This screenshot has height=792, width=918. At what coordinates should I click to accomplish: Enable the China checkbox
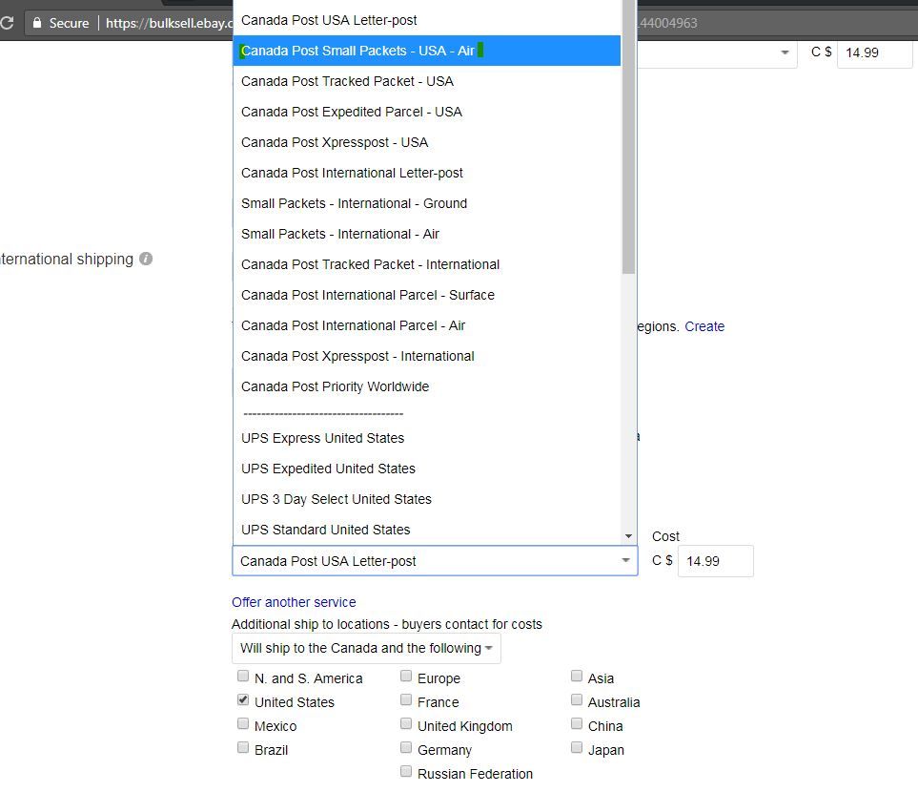[577, 723]
